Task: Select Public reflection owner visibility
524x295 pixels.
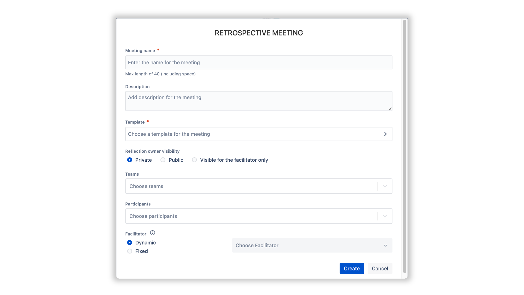Action: click(163, 160)
